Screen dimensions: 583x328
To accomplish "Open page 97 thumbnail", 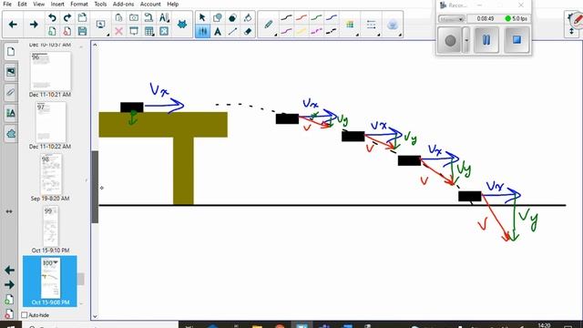I will point(51,122).
